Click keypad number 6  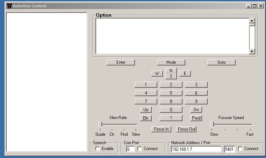196,93
